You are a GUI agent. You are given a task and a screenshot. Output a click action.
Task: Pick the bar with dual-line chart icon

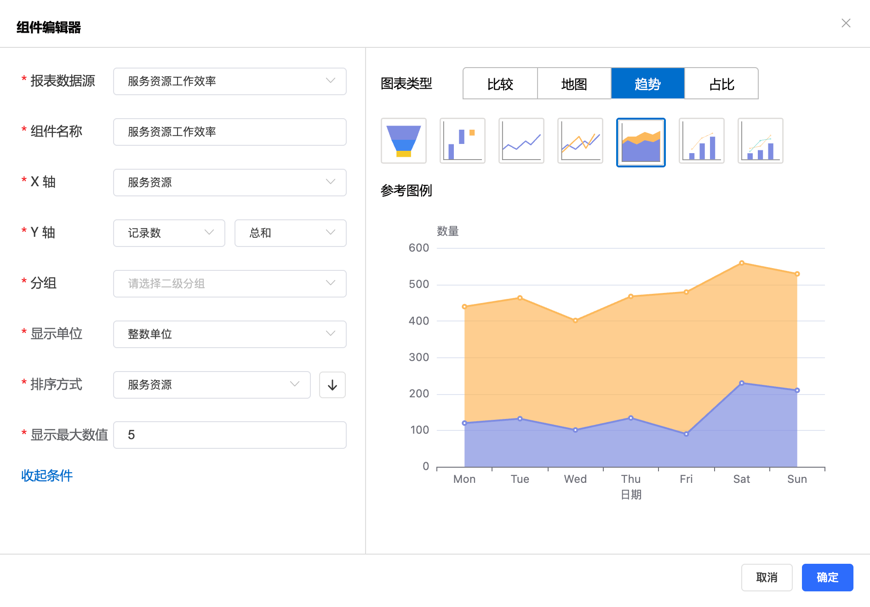(x=761, y=141)
